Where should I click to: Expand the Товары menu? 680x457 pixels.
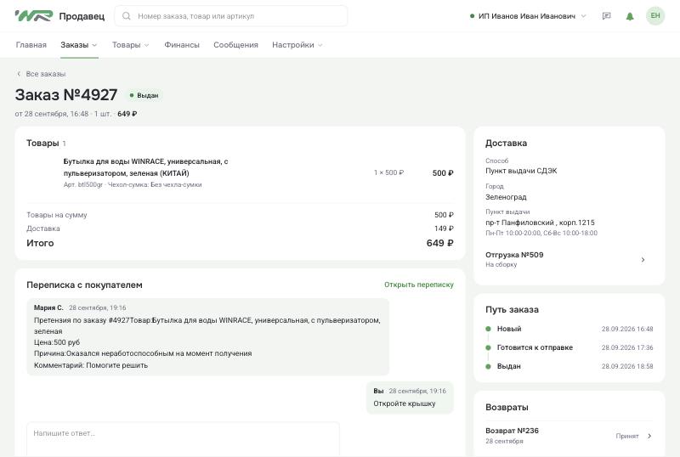coord(131,45)
